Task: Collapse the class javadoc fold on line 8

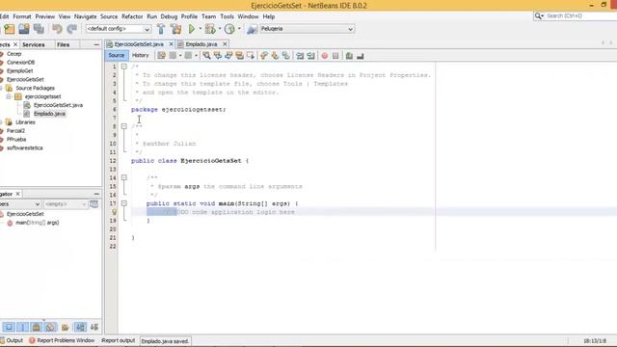Action: tap(124, 126)
